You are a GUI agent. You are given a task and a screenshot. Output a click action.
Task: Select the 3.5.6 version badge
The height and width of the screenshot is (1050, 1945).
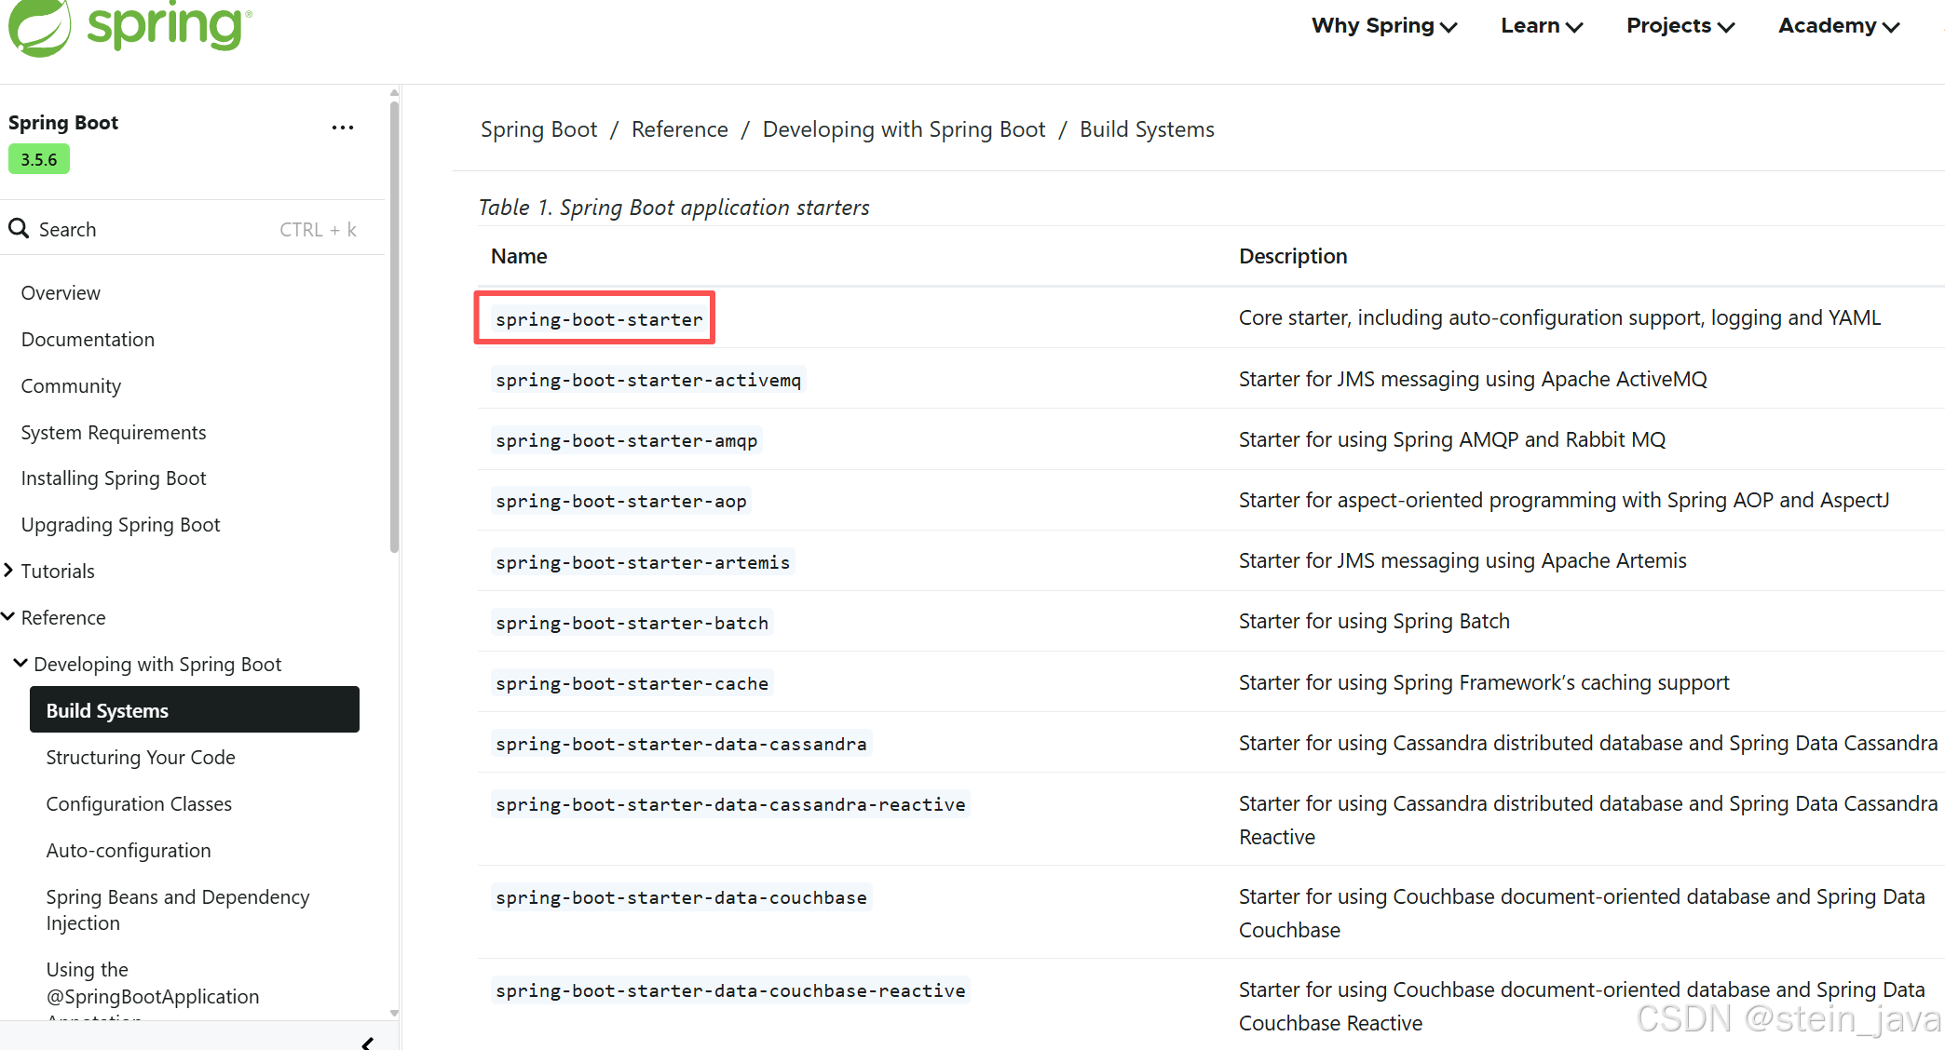[x=39, y=159]
